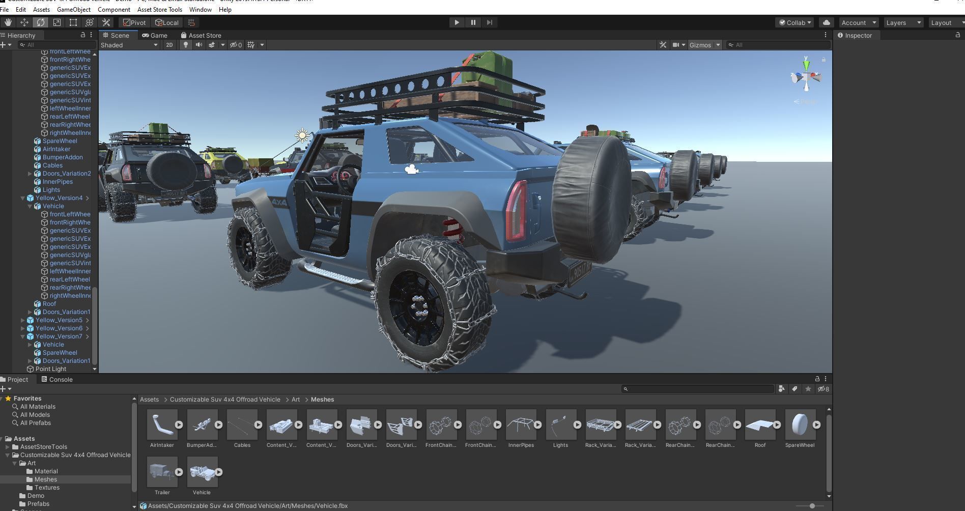Open the Account dropdown

pyautogui.click(x=859, y=22)
